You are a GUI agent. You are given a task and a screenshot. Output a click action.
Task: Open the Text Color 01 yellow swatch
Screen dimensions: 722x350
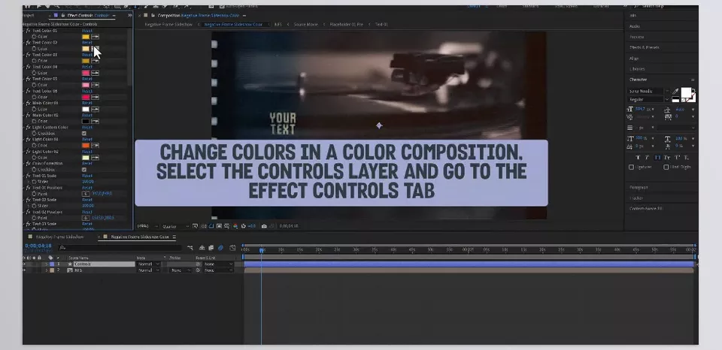(86, 36)
